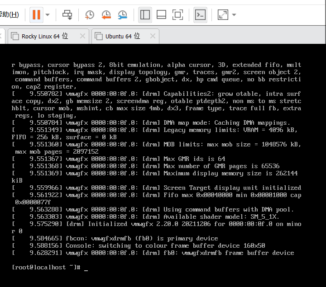Send Ctrl+Alt+Del to the virtual machine
Viewport: 326px width, 287px height.
point(67,15)
